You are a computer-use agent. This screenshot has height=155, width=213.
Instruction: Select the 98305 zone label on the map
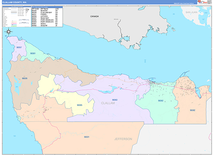pyautogui.click(x=80, y=105)
